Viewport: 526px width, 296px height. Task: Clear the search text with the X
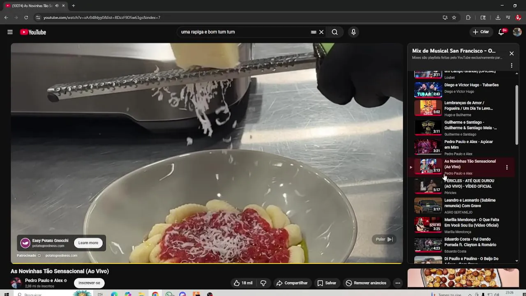coord(321,32)
